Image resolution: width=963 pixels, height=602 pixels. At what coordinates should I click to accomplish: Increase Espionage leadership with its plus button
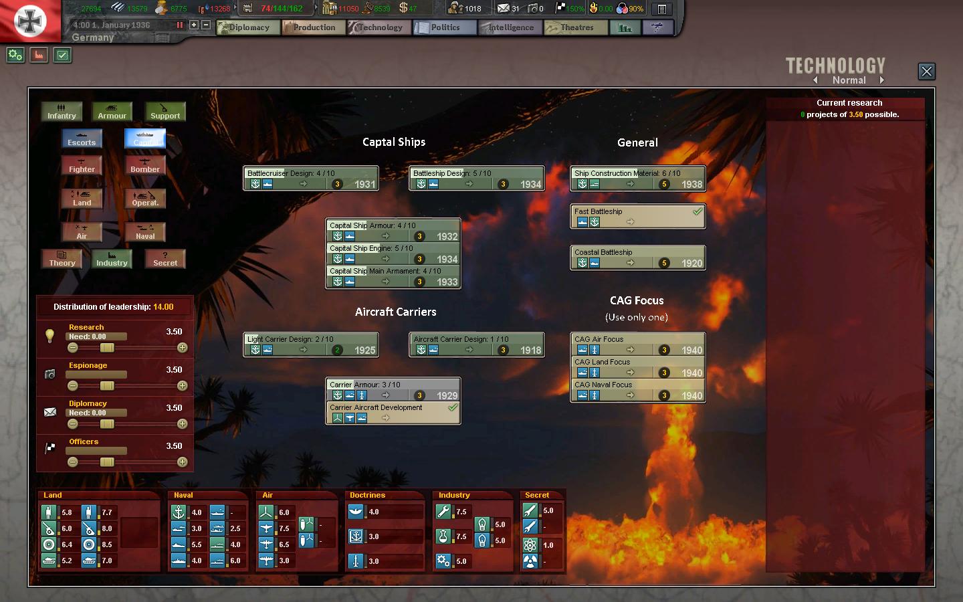[x=182, y=386]
